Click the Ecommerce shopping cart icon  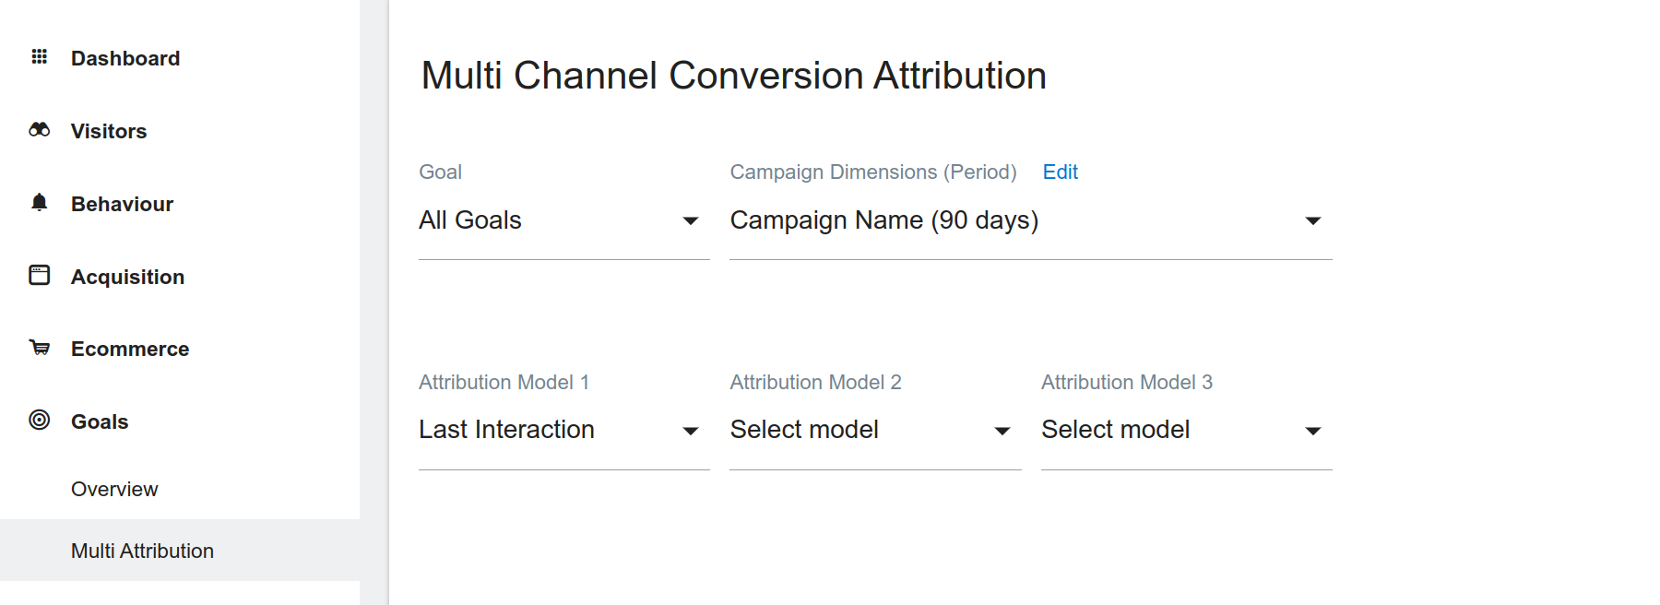[39, 348]
